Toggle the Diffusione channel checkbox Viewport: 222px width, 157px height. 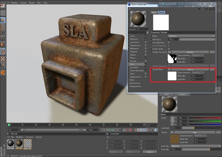point(146,39)
